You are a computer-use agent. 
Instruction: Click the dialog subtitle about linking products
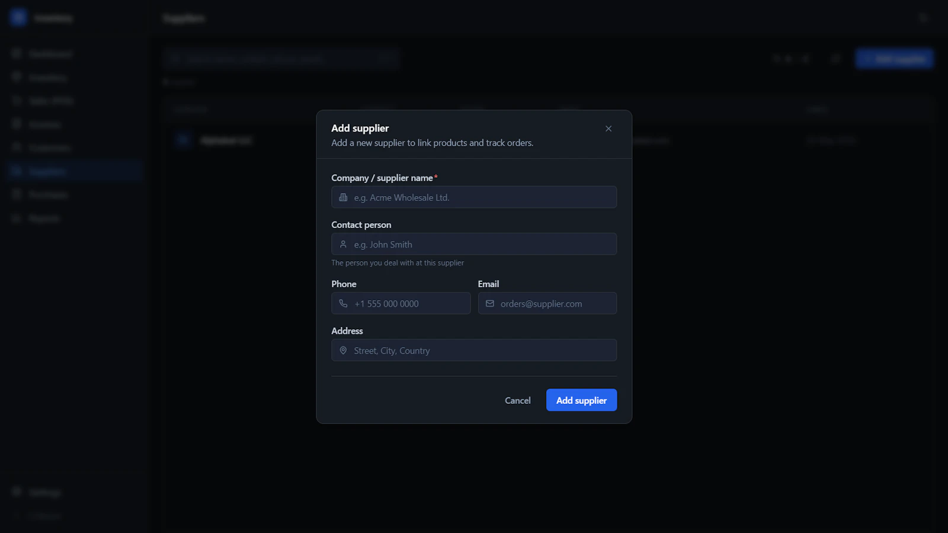433,143
